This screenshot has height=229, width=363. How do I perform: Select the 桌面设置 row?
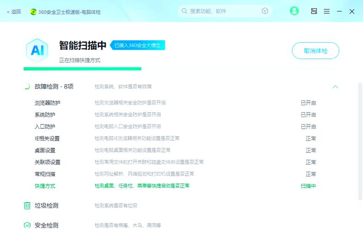point(175,150)
